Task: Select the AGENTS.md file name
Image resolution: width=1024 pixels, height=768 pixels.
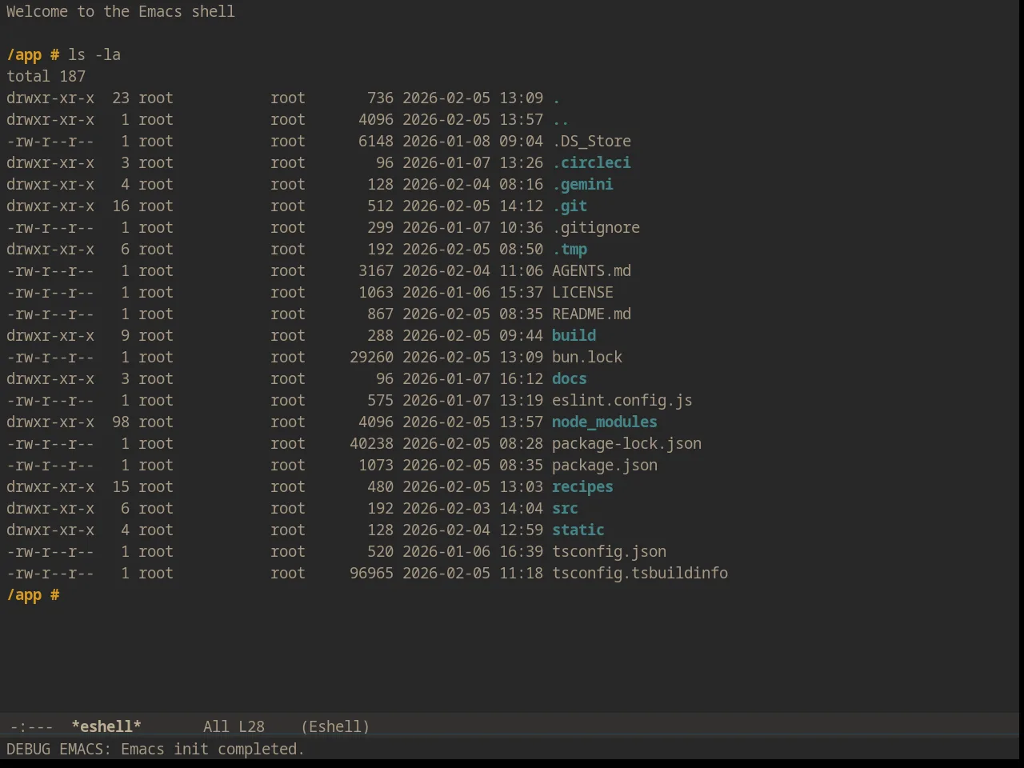Action: [x=591, y=270]
